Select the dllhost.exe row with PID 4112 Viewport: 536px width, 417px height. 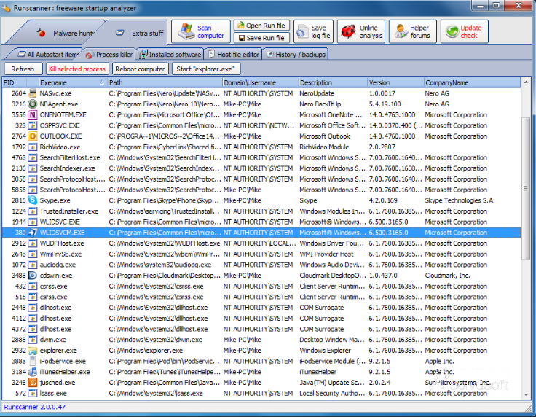click(x=261, y=318)
